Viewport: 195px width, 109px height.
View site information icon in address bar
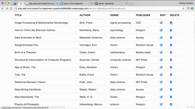coord(16,8)
